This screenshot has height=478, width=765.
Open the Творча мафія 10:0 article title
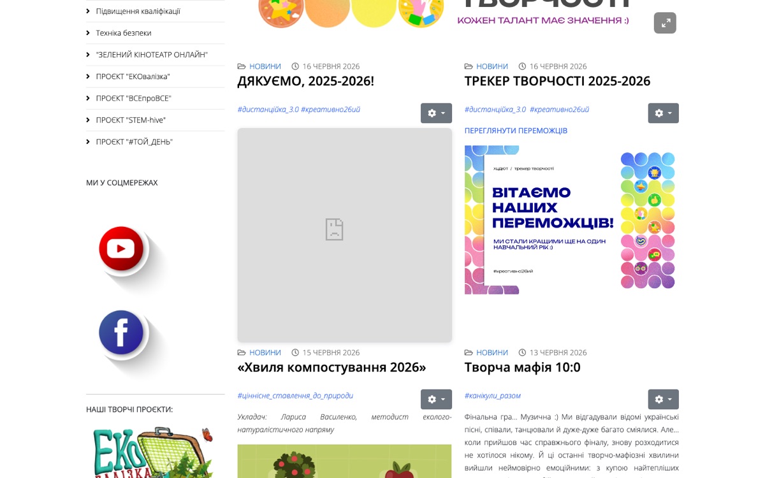click(x=522, y=367)
